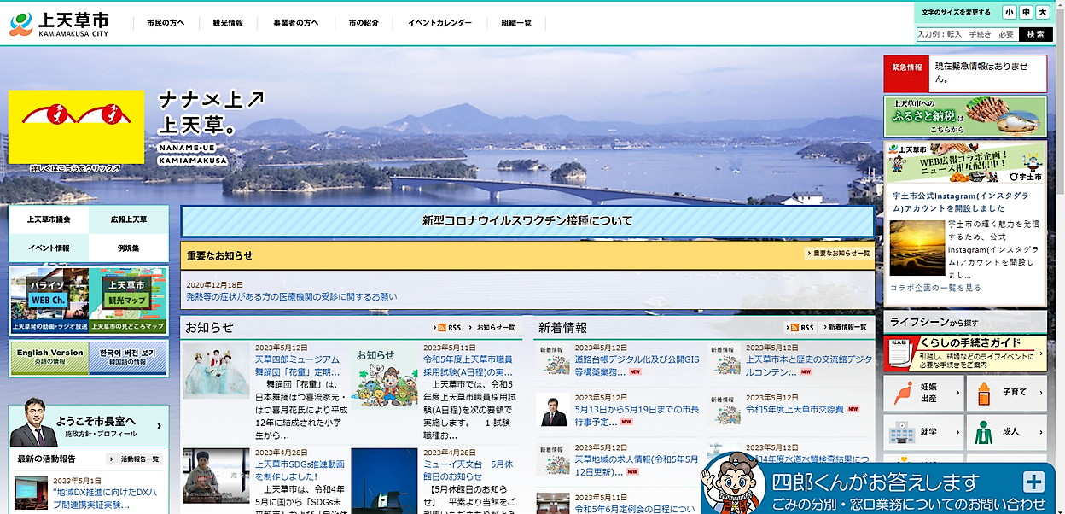Open the WEB広報コラボ企画 宇土市 banner
The height and width of the screenshot is (514, 1065).
click(x=965, y=162)
